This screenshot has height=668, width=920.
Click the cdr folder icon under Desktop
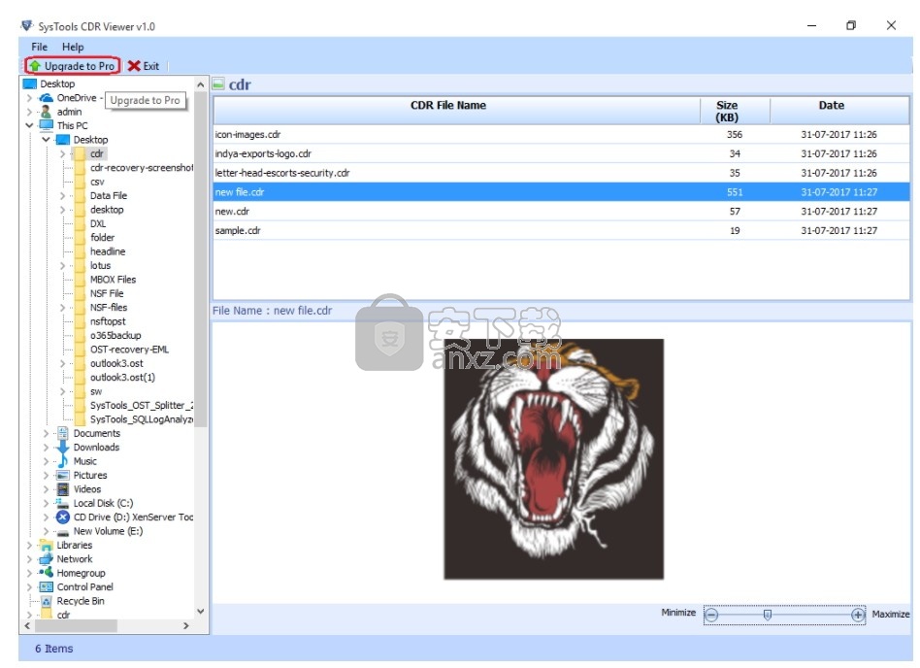(80, 153)
